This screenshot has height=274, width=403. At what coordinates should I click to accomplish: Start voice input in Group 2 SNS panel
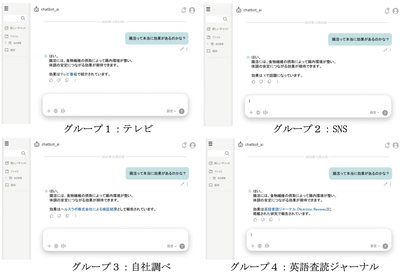(x=266, y=113)
